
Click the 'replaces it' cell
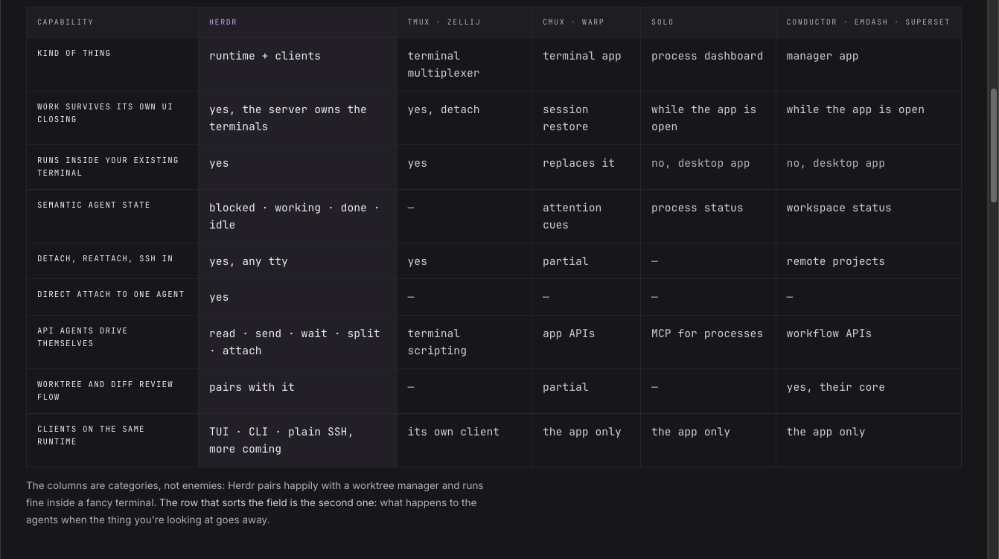(586, 167)
